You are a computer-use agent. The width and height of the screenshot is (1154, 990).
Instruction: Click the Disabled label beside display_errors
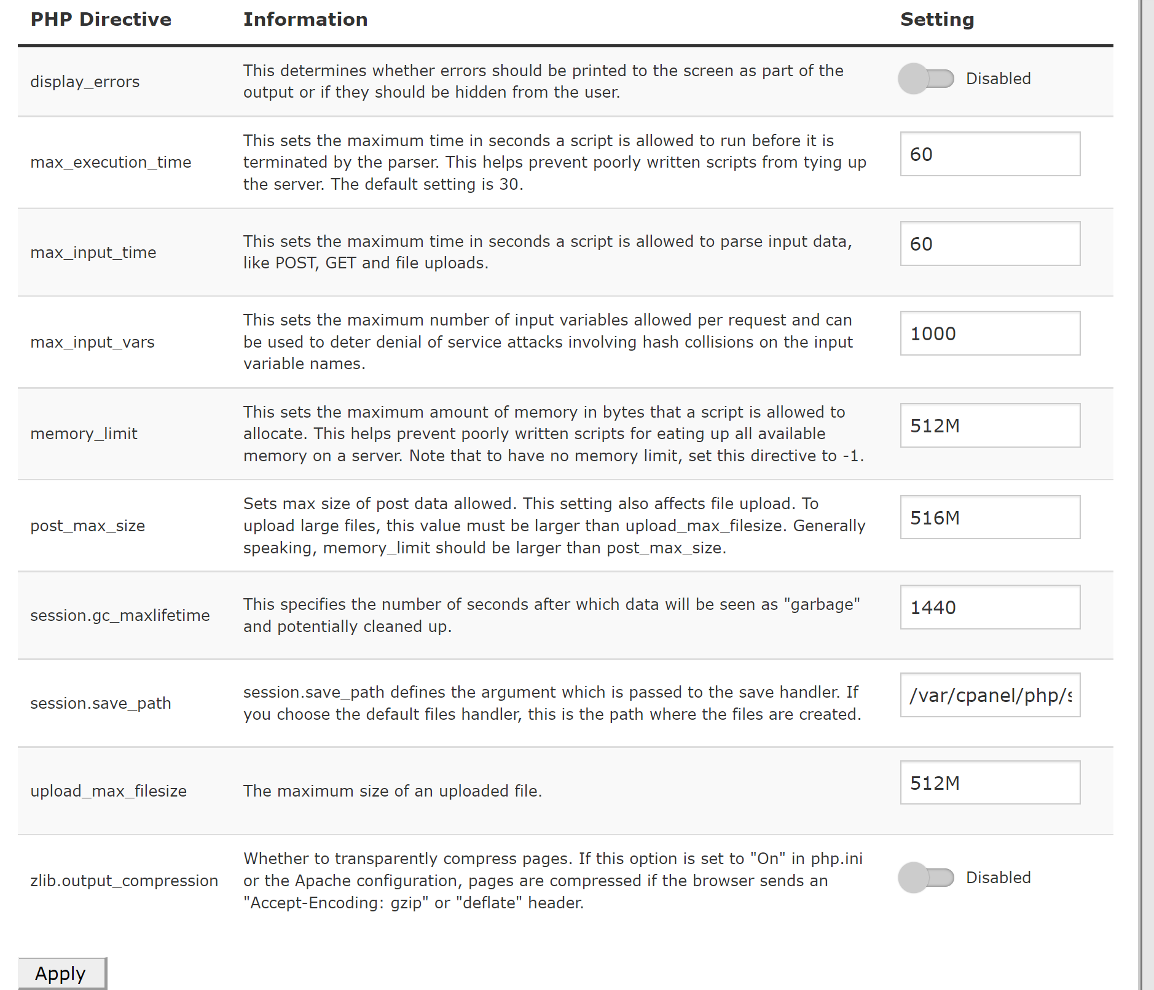point(998,79)
